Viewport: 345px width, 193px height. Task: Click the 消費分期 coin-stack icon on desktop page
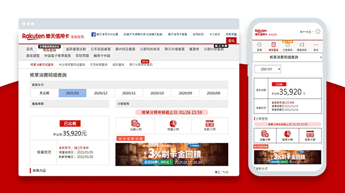click(x=136, y=123)
